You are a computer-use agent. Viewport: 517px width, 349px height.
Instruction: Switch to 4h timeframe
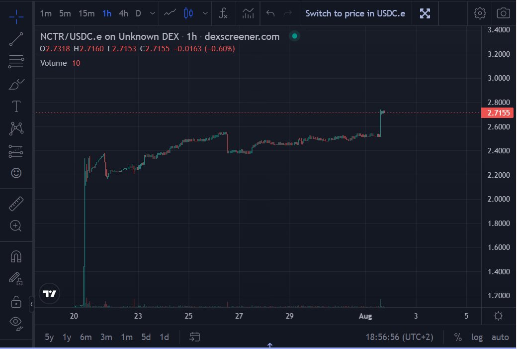123,13
